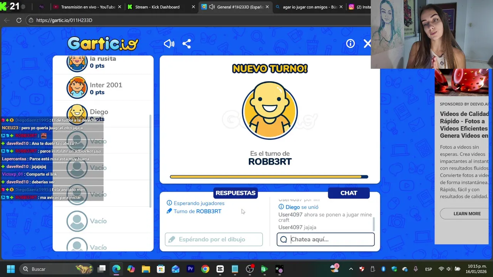Click the magnifier icon in chat box
The height and width of the screenshot is (277, 493).
click(x=284, y=239)
